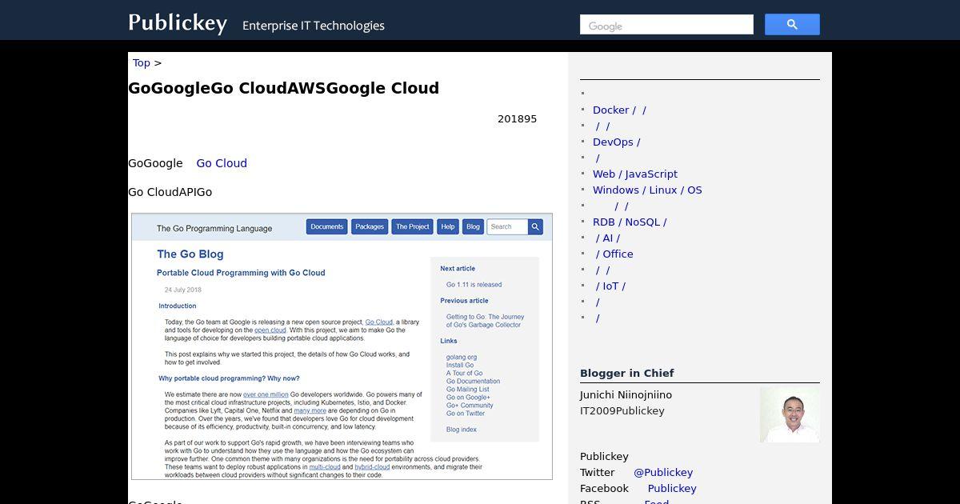Viewport: 960px width, 504px height.
Task: Open the Web / JavaScript category
Action: [x=635, y=174]
